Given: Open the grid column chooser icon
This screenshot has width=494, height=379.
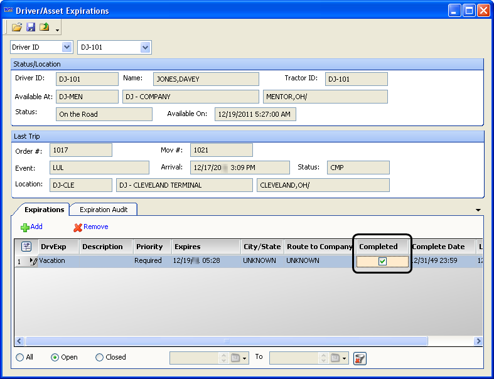Looking at the screenshot, I should 26,247.
